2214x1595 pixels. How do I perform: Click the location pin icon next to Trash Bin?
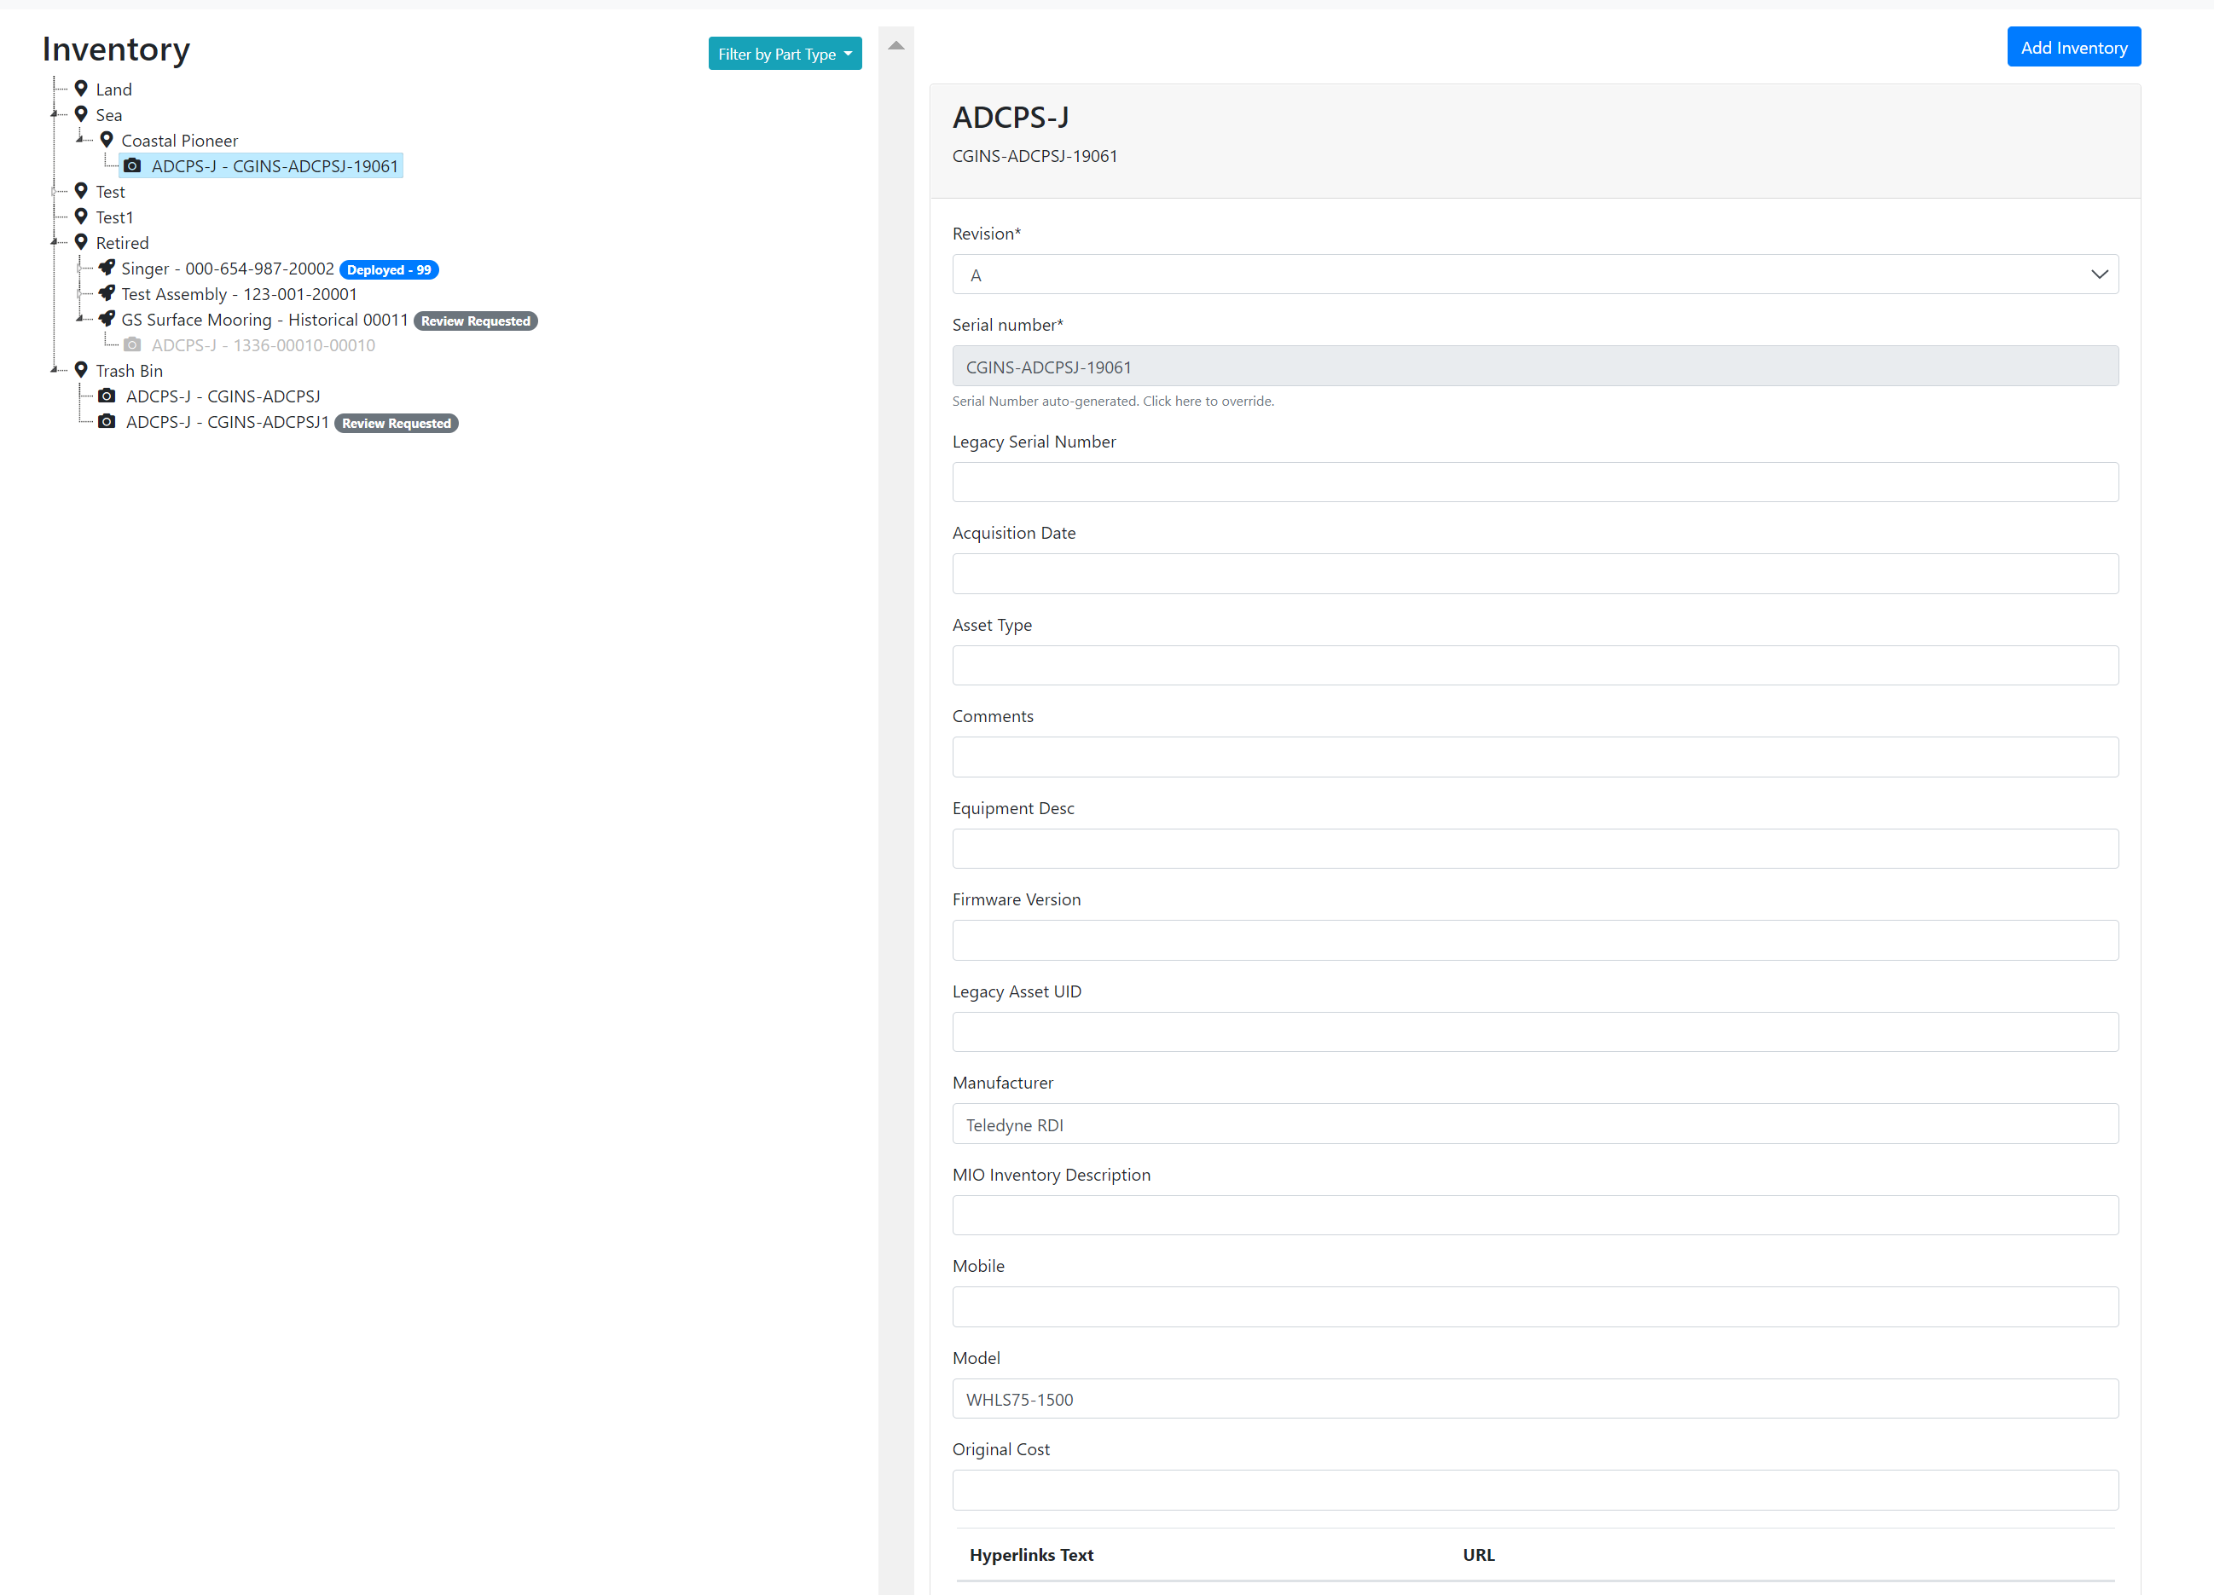(82, 371)
